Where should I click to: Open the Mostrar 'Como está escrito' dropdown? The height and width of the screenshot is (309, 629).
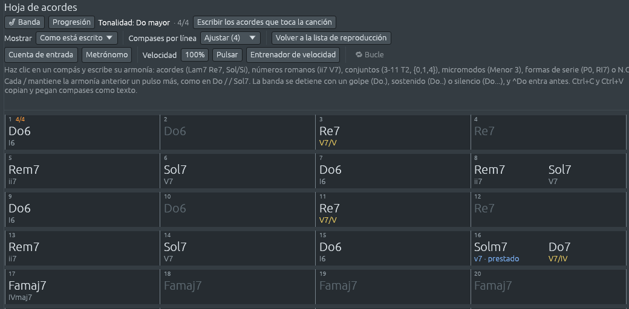[x=77, y=38]
